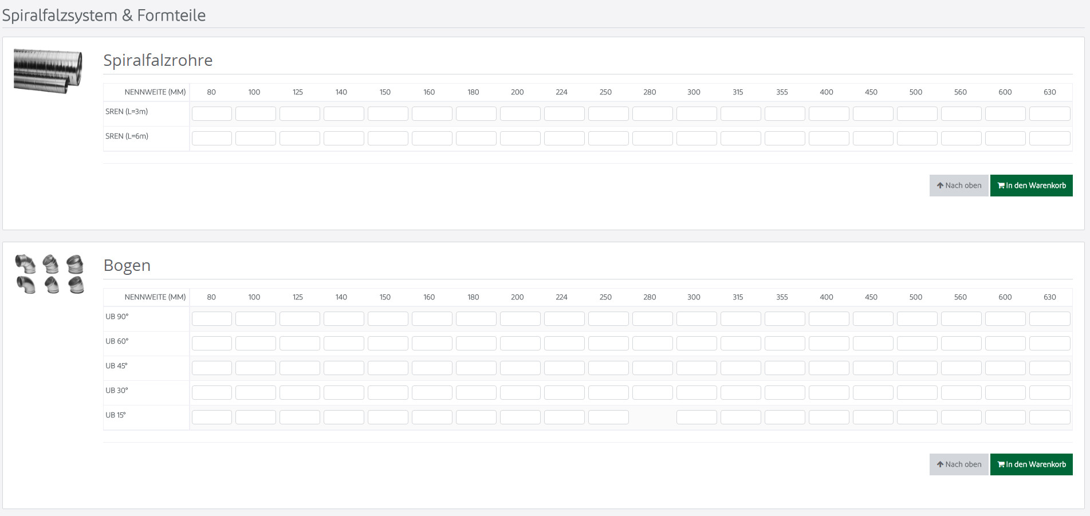Click In den Warenkorb under Bogen
Image resolution: width=1090 pixels, height=516 pixels.
pyautogui.click(x=1031, y=464)
